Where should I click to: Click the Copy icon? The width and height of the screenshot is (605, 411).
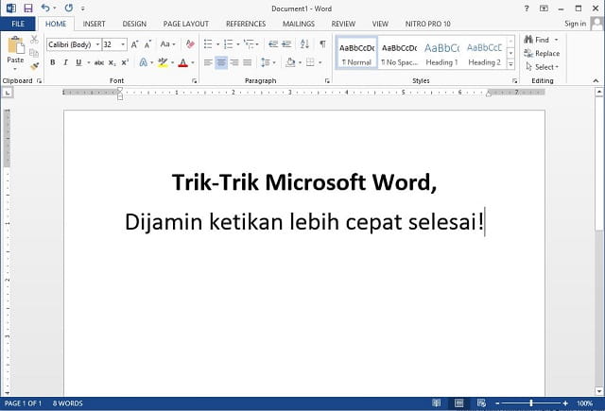[34, 53]
